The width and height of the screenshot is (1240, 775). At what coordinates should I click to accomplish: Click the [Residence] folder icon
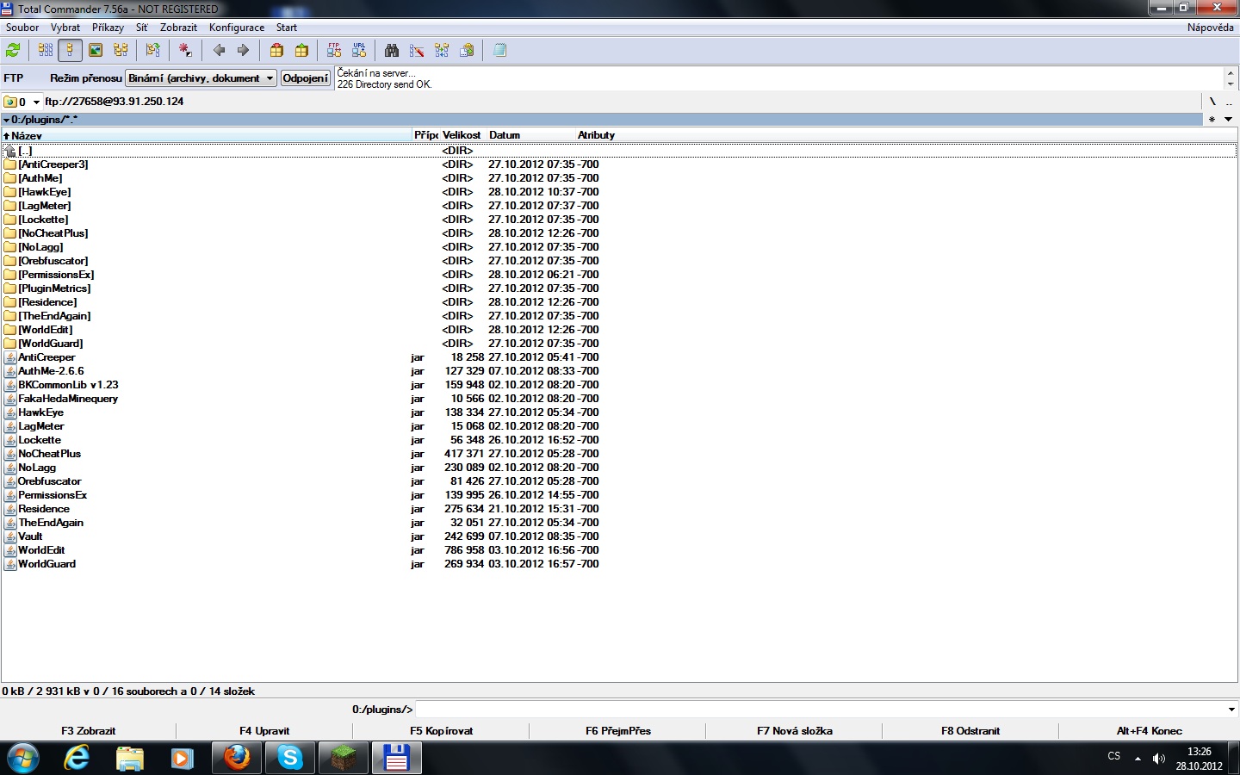pyautogui.click(x=10, y=302)
